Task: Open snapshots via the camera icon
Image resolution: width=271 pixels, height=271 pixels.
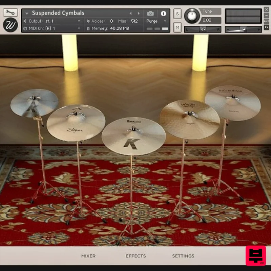Action: 150,14
